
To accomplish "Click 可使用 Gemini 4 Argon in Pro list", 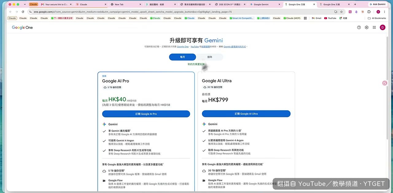I will [121, 141].
